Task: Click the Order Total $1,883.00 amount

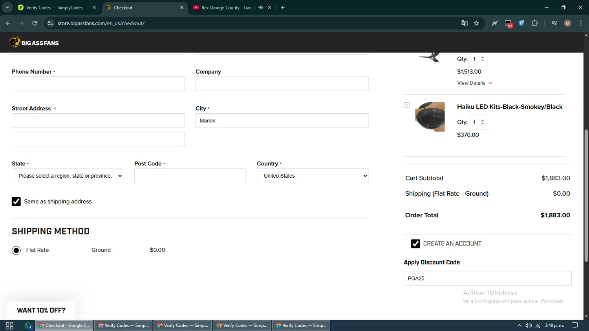Action: click(x=555, y=215)
